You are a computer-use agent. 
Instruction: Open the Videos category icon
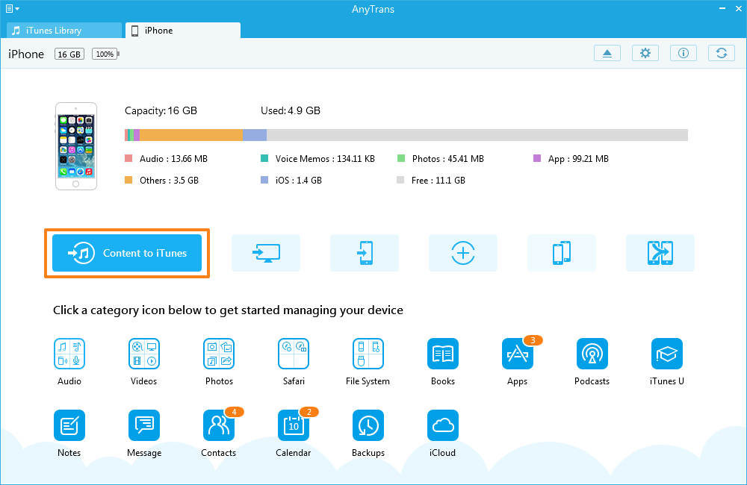(143, 354)
